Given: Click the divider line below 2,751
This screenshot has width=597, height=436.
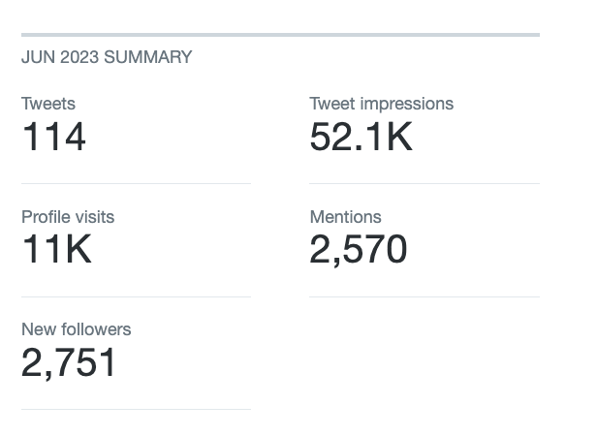Looking at the screenshot, I should click(136, 409).
